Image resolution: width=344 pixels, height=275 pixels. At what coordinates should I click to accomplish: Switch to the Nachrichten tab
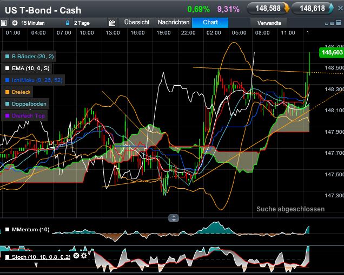tap(174, 22)
